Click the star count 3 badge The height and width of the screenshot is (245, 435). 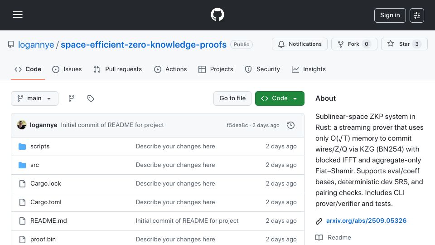point(417,44)
